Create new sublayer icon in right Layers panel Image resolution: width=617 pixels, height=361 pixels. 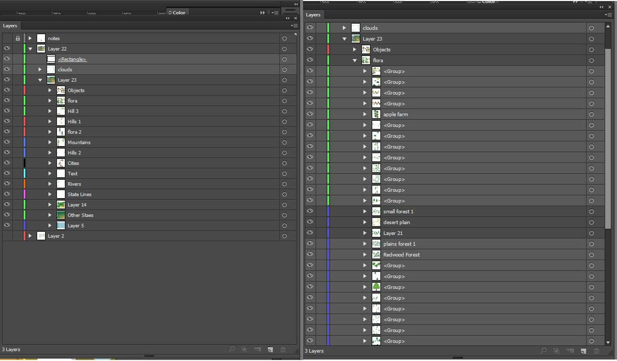[570, 351]
